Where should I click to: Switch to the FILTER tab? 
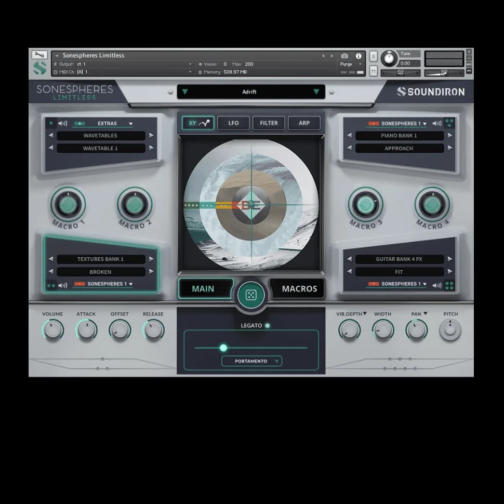[269, 123]
